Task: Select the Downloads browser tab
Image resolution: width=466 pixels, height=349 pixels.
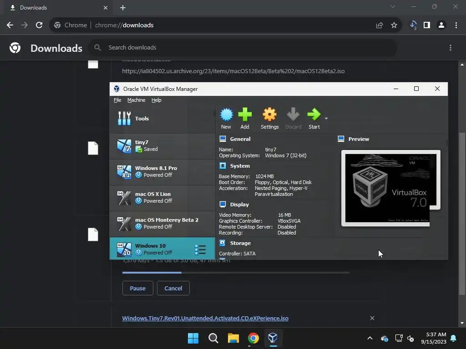Action: point(58,8)
